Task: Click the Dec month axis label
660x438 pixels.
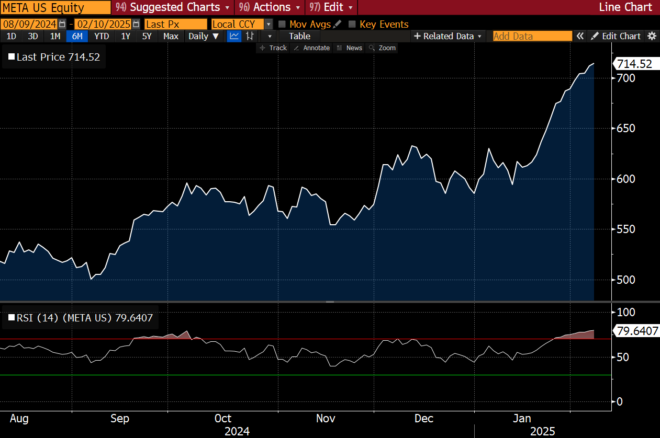Action: tap(423, 419)
